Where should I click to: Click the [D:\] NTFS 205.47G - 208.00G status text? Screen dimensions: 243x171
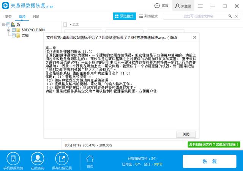[x=88, y=145]
